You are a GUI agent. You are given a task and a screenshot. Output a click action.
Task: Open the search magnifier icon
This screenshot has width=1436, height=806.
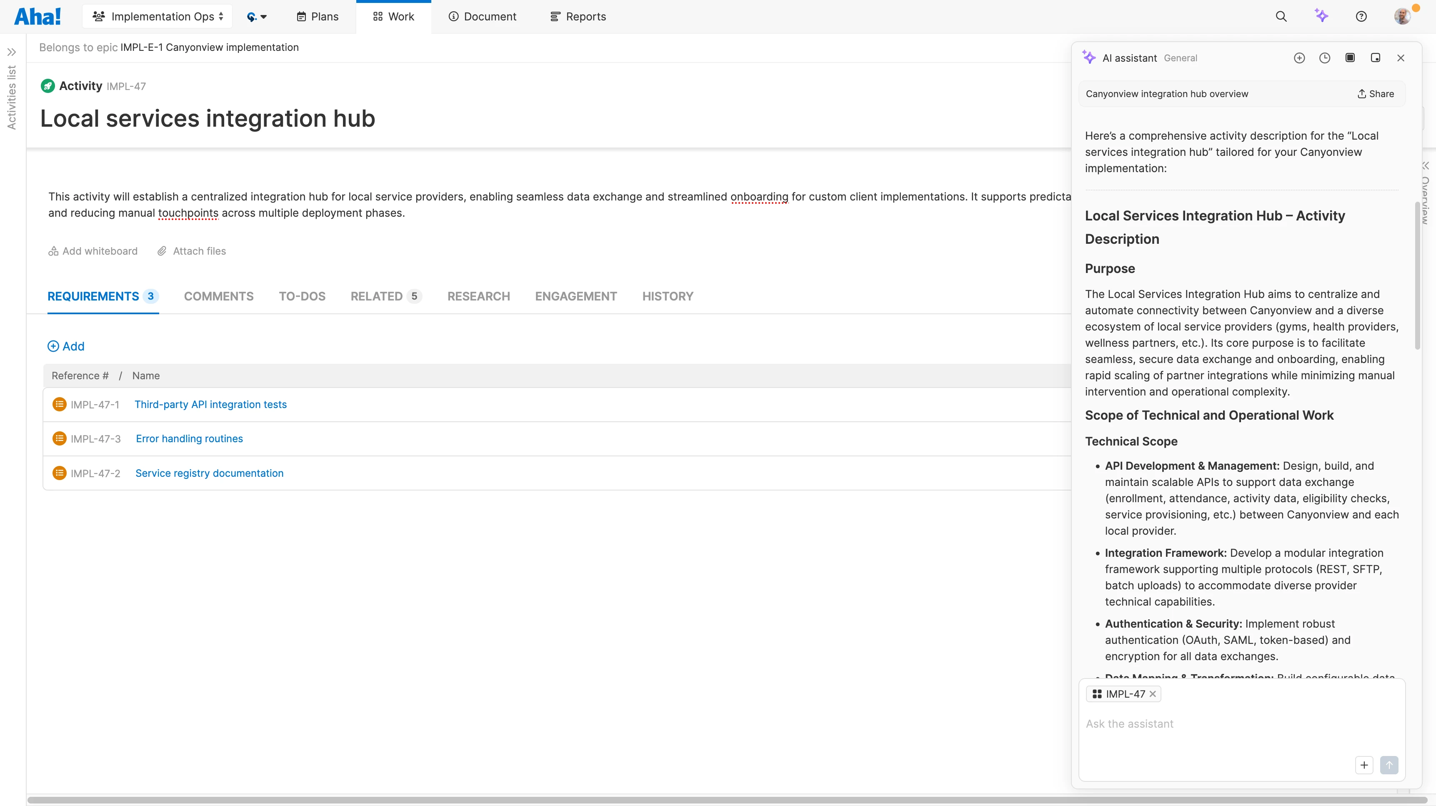click(1281, 17)
